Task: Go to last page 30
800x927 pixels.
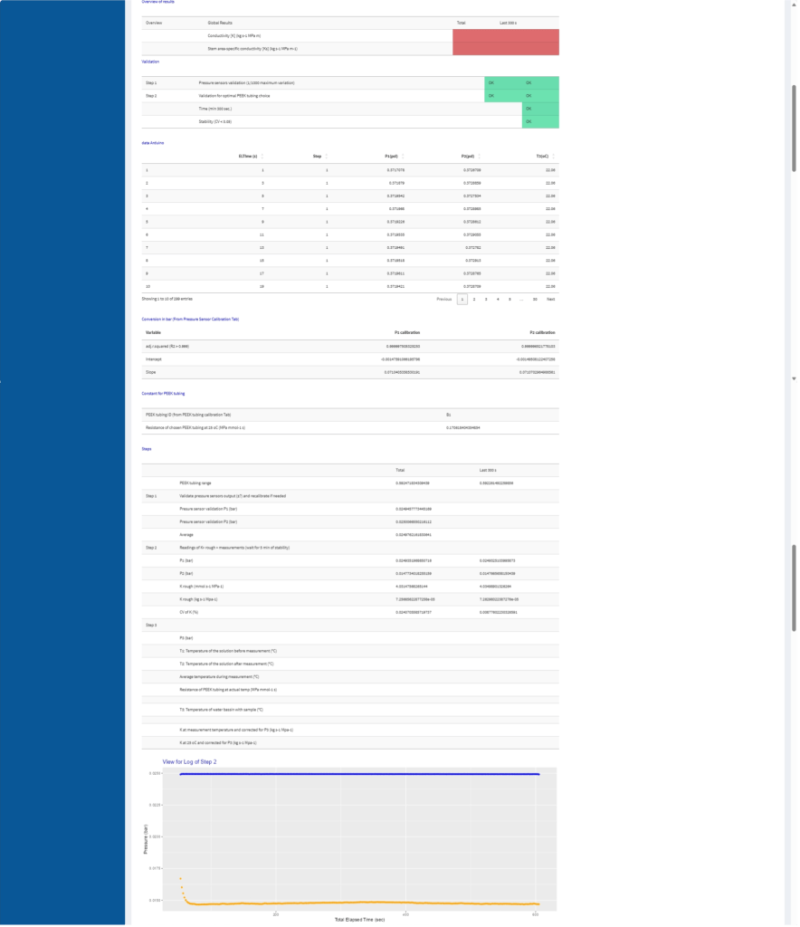Action: [535, 298]
